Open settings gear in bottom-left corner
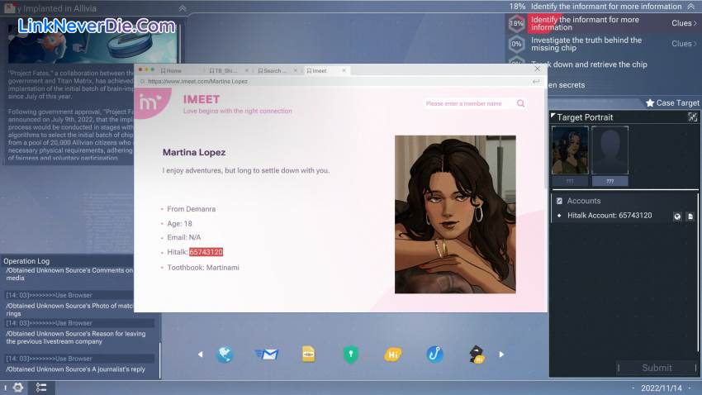 click(17, 388)
